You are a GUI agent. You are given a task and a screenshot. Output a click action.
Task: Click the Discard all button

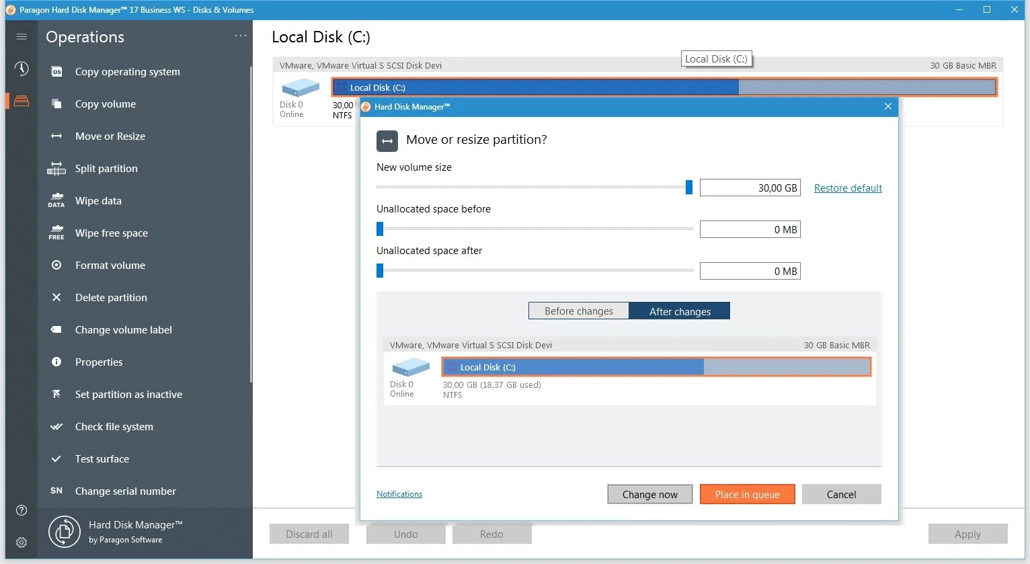tap(309, 534)
